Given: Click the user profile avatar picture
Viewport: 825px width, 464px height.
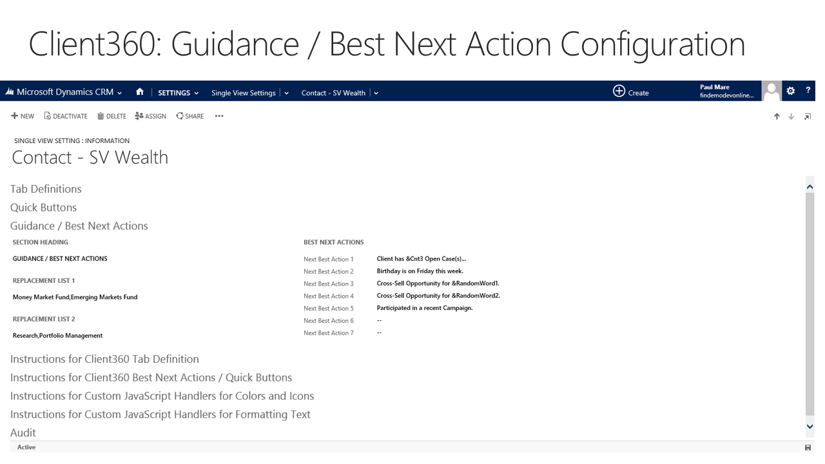Looking at the screenshot, I should [x=771, y=92].
